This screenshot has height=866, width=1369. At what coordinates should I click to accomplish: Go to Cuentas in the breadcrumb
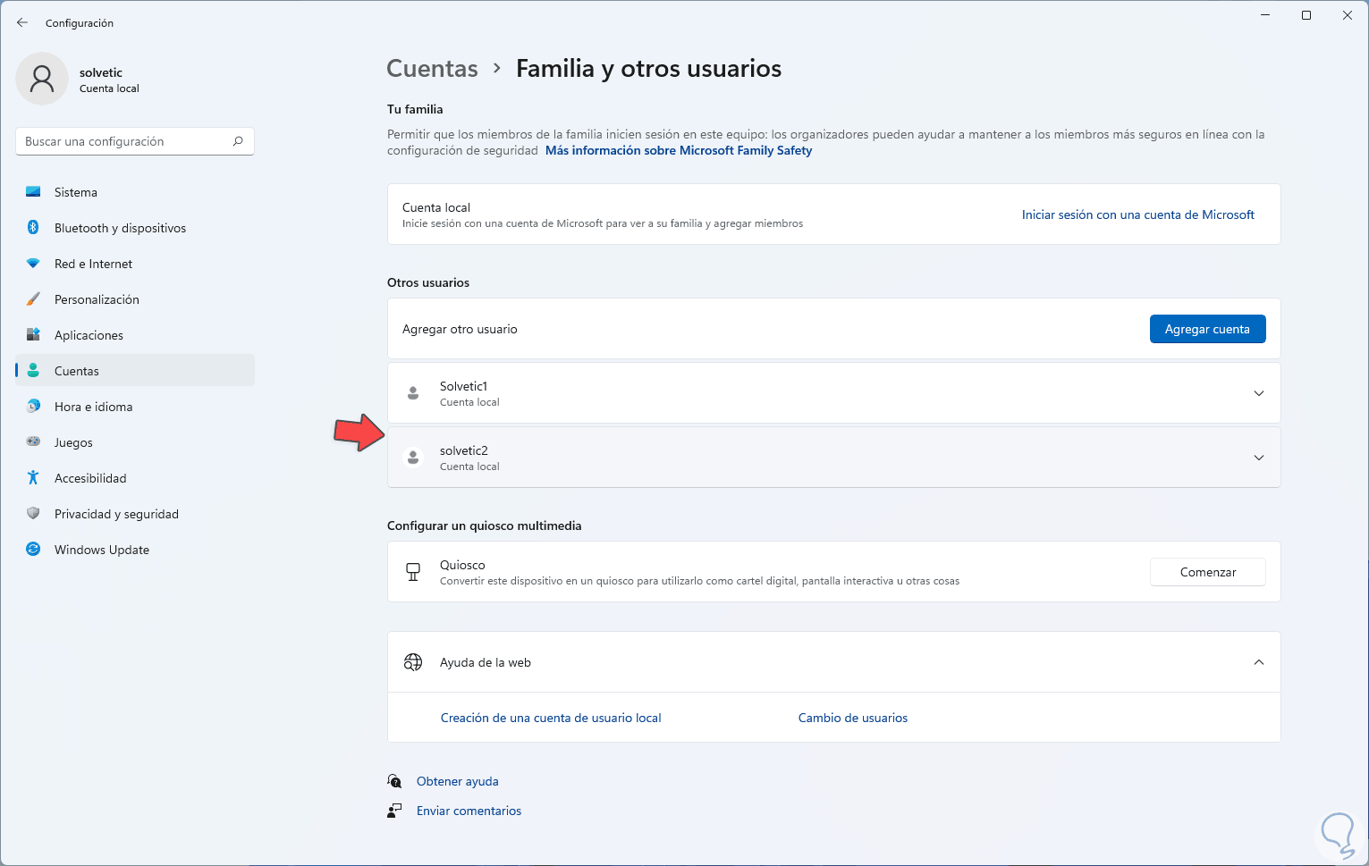432,69
